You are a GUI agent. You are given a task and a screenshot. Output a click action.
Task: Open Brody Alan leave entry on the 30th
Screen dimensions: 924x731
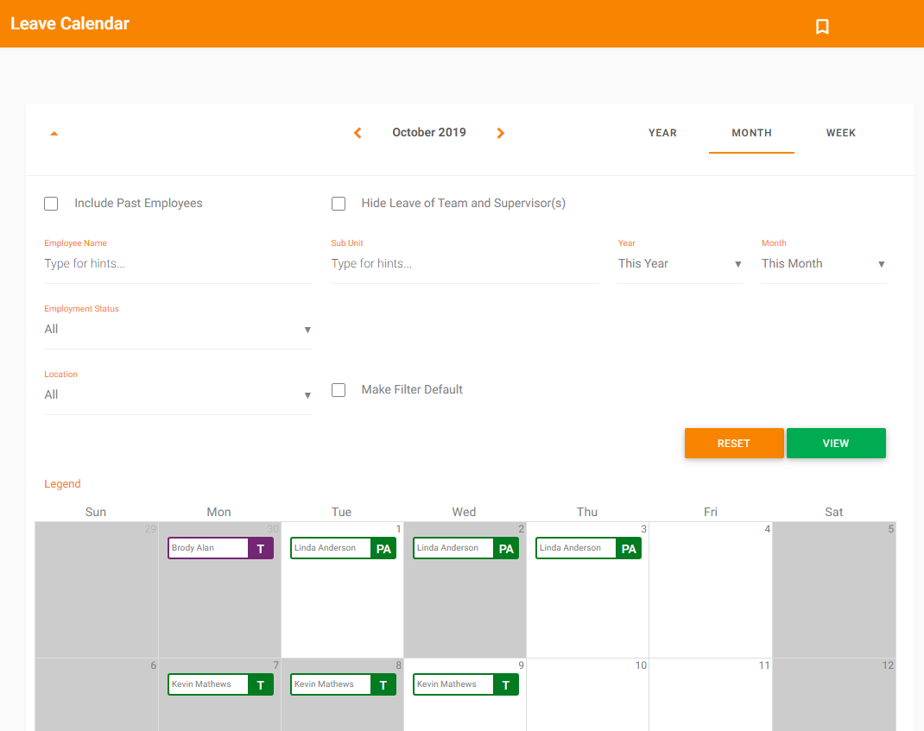tap(220, 548)
